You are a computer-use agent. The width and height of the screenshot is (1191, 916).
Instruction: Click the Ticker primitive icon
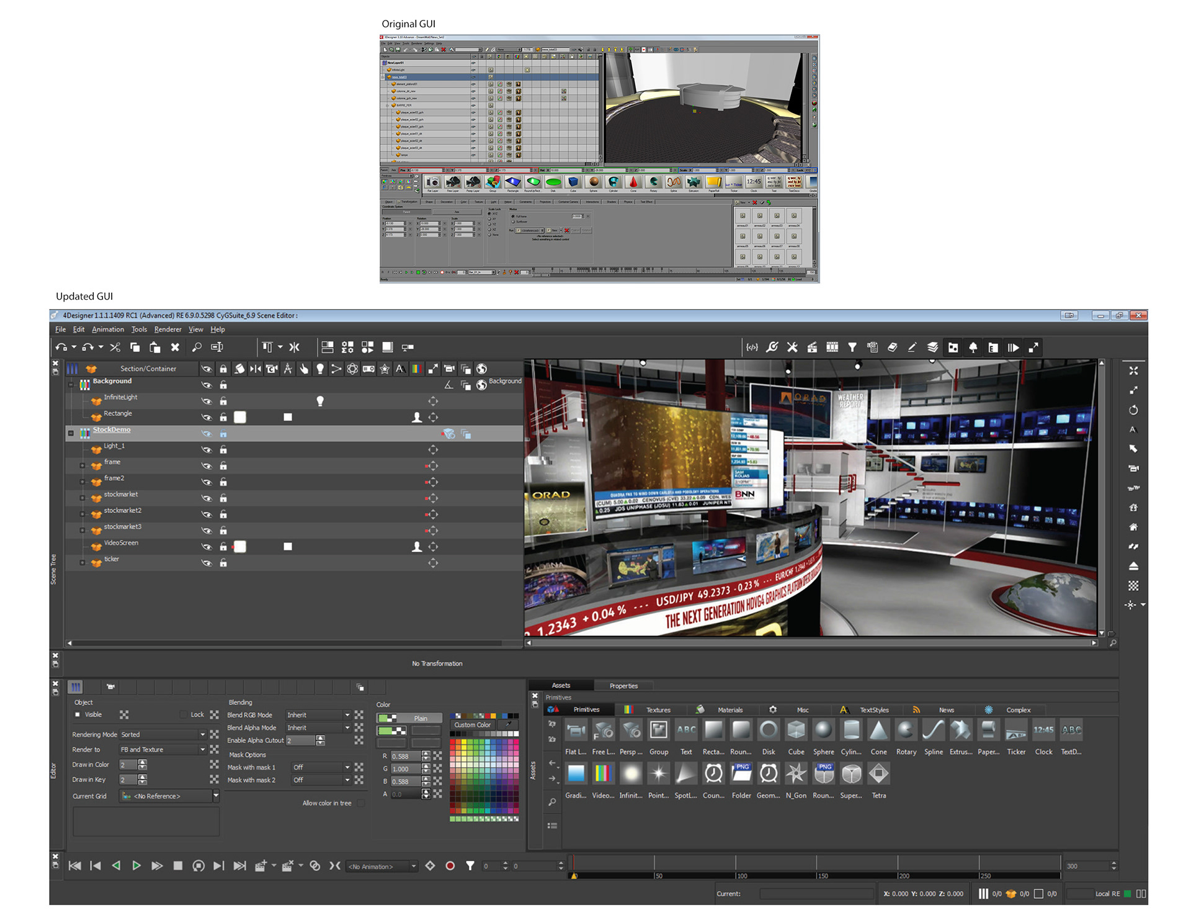(1015, 731)
